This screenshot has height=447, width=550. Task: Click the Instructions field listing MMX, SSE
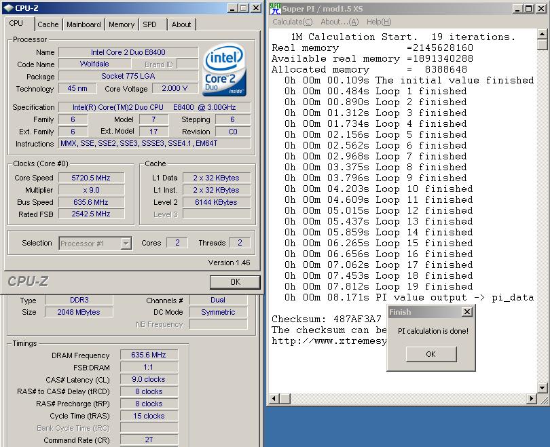click(155, 143)
